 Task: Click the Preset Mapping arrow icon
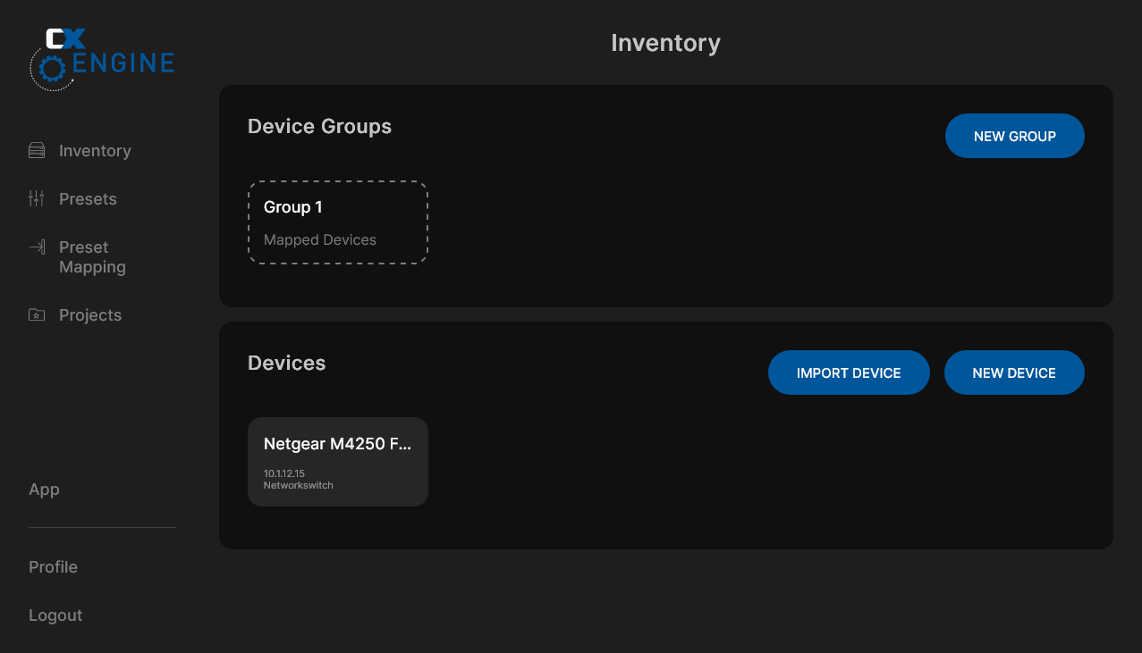point(36,247)
